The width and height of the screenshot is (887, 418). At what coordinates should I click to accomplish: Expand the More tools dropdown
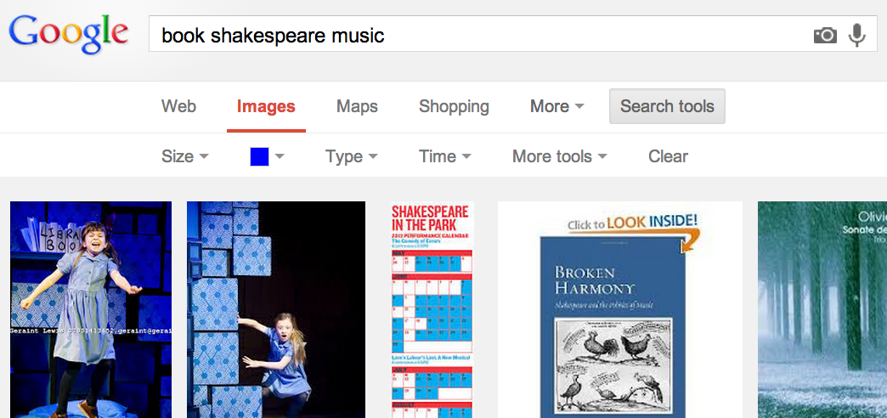click(x=559, y=156)
